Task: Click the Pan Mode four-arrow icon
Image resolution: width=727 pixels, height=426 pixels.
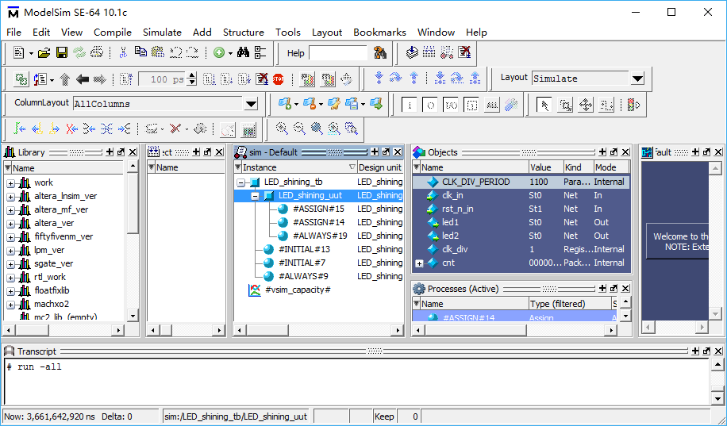Action: point(586,105)
